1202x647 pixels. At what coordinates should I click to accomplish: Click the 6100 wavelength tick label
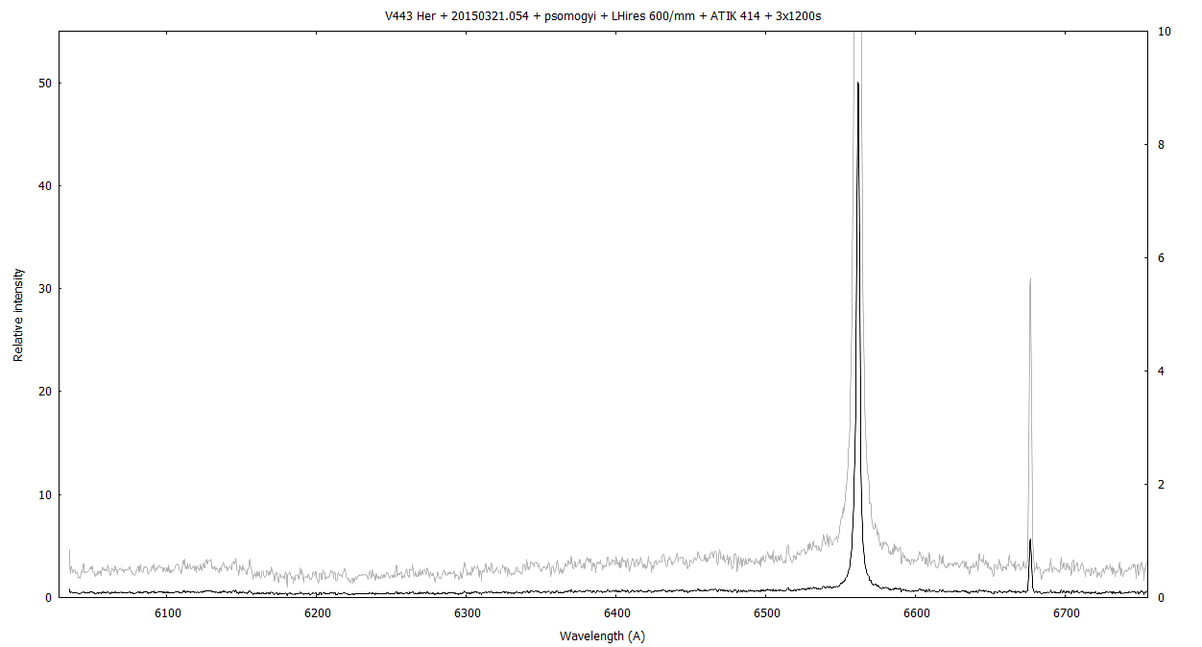coord(167,612)
